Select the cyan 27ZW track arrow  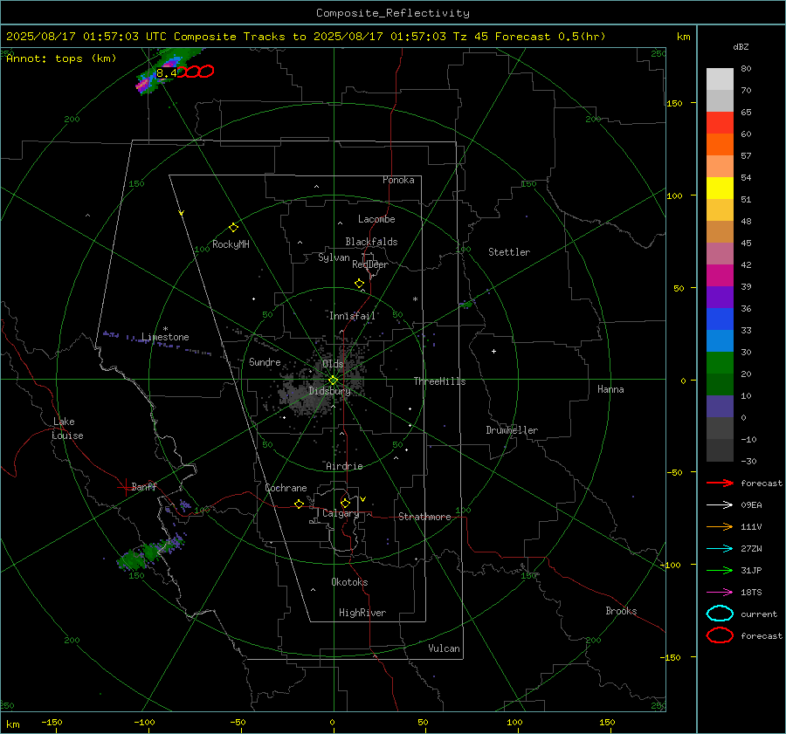[720, 549]
